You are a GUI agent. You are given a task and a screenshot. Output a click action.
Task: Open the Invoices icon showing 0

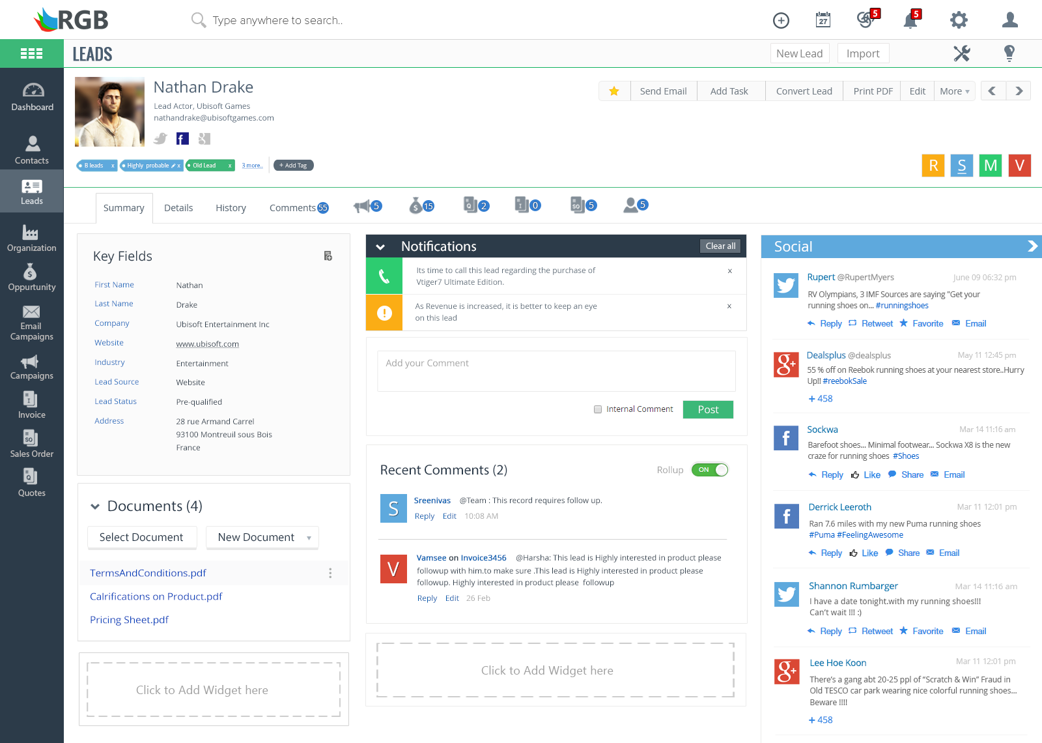tap(526, 205)
